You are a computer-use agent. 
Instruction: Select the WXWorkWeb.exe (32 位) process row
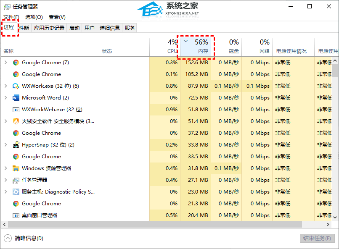click(166, 110)
